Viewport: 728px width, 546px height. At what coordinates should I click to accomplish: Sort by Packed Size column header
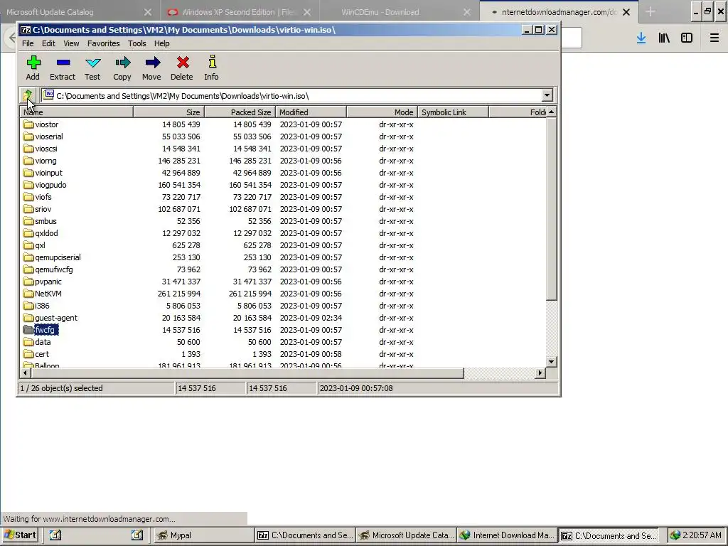(x=240, y=112)
